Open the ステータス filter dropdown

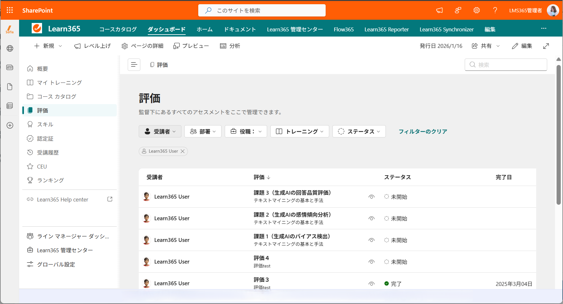pyautogui.click(x=359, y=131)
